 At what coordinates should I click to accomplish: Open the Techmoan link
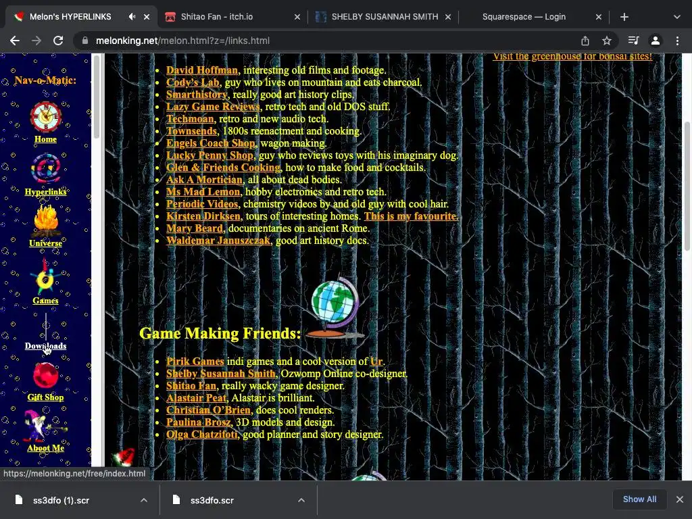pyautogui.click(x=190, y=119)
